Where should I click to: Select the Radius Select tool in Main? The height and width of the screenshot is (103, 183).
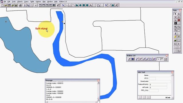175,17
